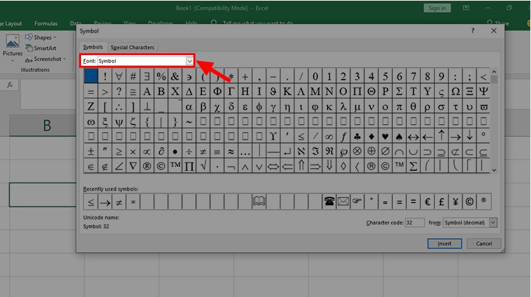Select the Omega (Ω) symbol in grid
531x297 pixels.
[x=455, y=92]
